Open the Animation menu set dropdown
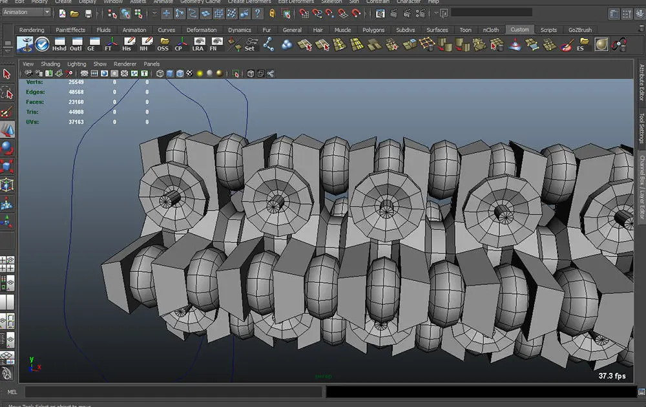Viewport: 646px width, 407px height. click(26, 12)
